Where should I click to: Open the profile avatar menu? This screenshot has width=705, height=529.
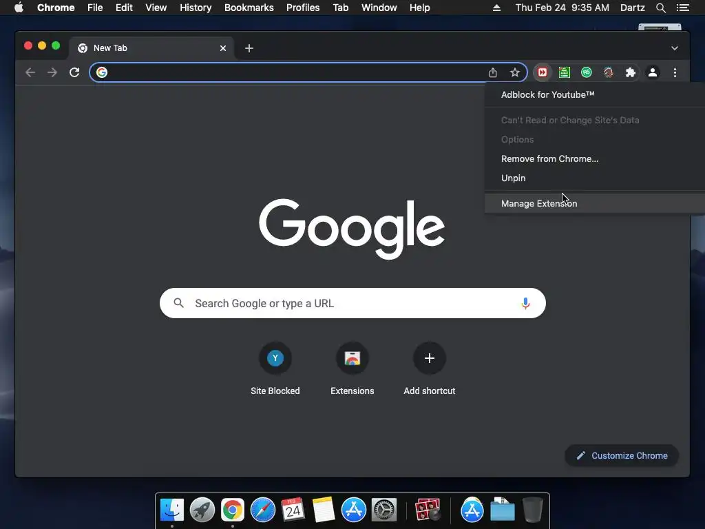[x=653, y=72]
